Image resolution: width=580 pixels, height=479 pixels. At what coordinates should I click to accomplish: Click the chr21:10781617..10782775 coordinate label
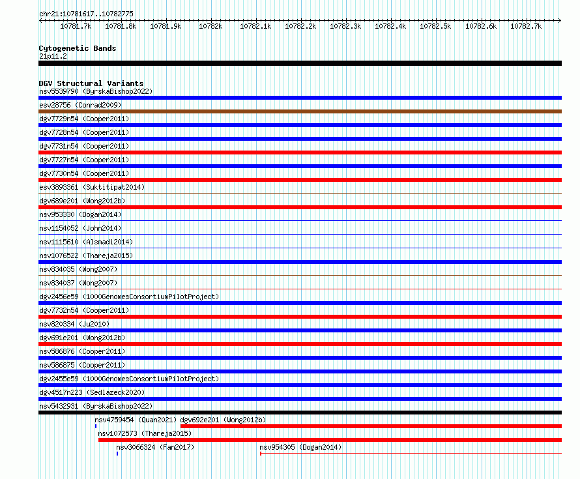tap(86, 14)
